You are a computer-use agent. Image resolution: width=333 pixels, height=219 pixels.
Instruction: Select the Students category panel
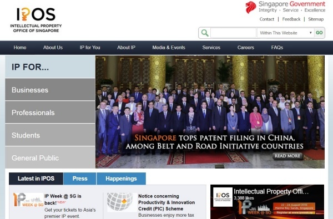(50, 135)
